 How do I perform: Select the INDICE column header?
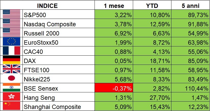48,6
